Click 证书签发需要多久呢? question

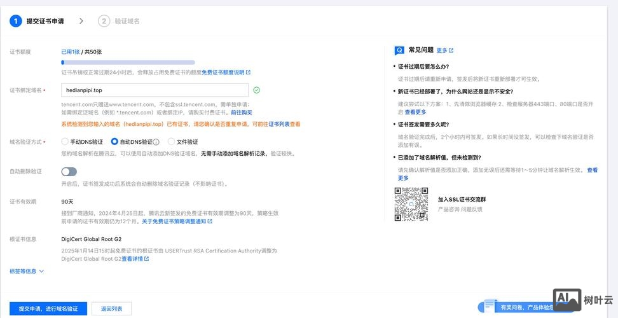pyautogui.click(x=423, y=125)
